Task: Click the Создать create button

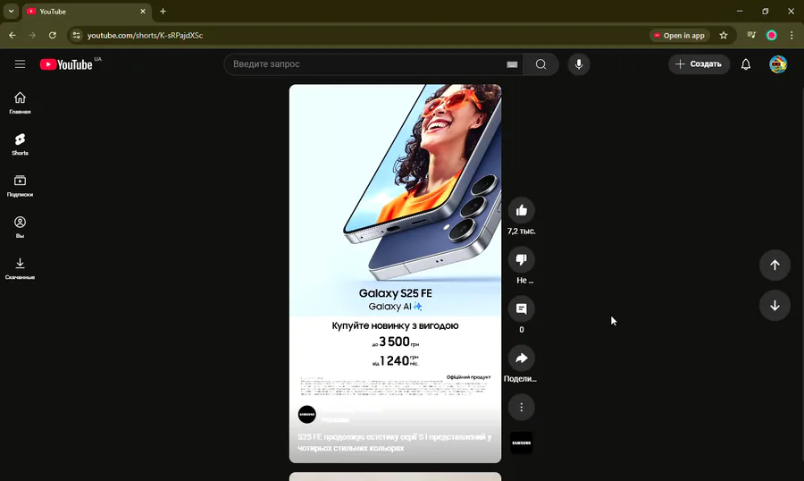Action: [699, 64]
